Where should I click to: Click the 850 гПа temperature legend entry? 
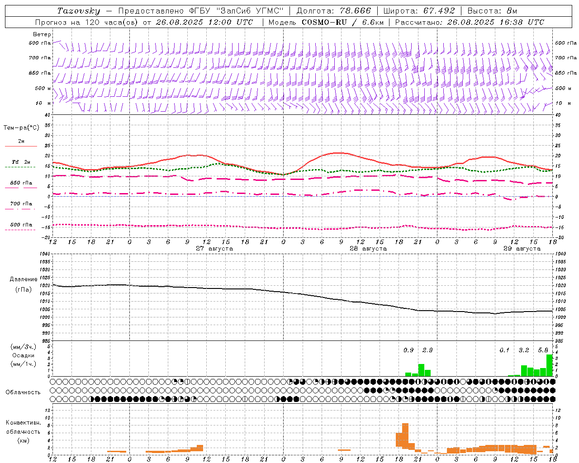(21, 183)
